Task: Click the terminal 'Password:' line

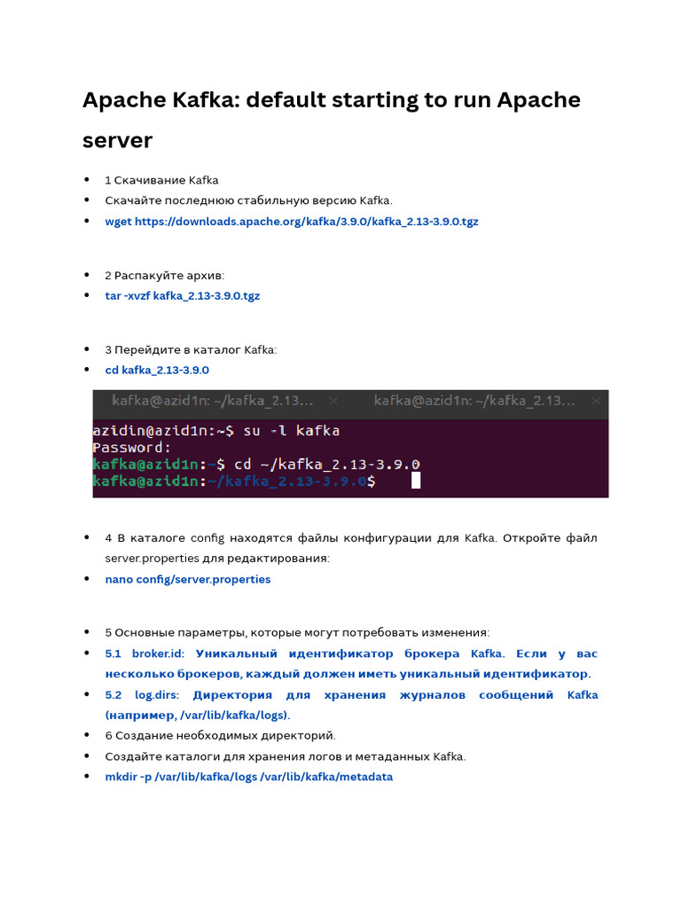Action: tap(132, 447)
